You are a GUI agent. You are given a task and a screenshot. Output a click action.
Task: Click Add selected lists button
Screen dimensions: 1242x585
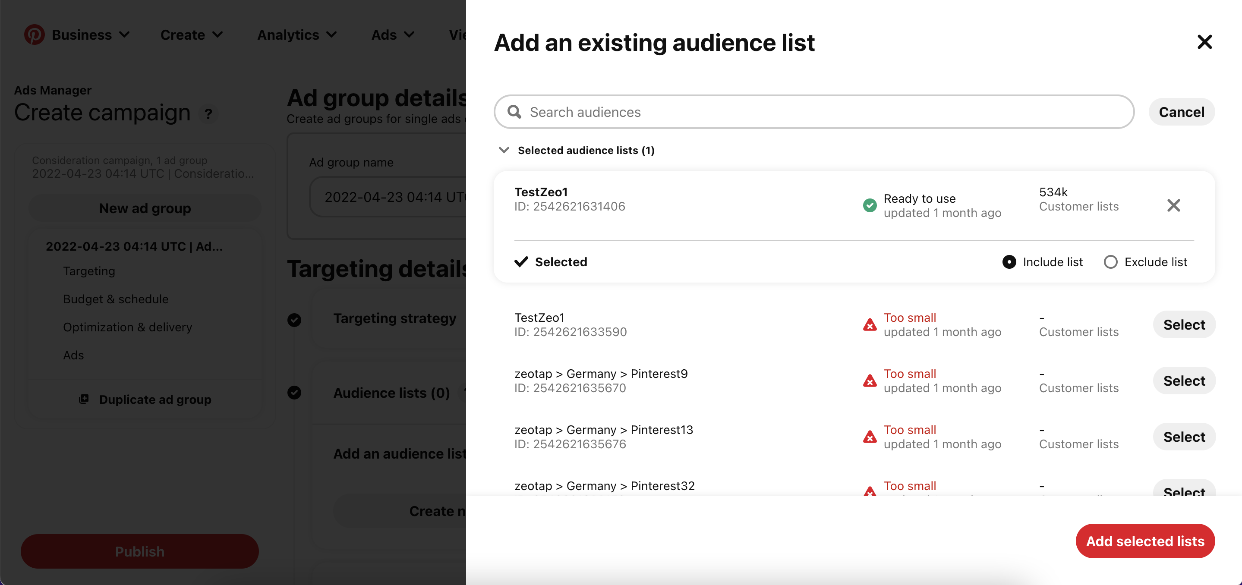(x=1144, y=541)
